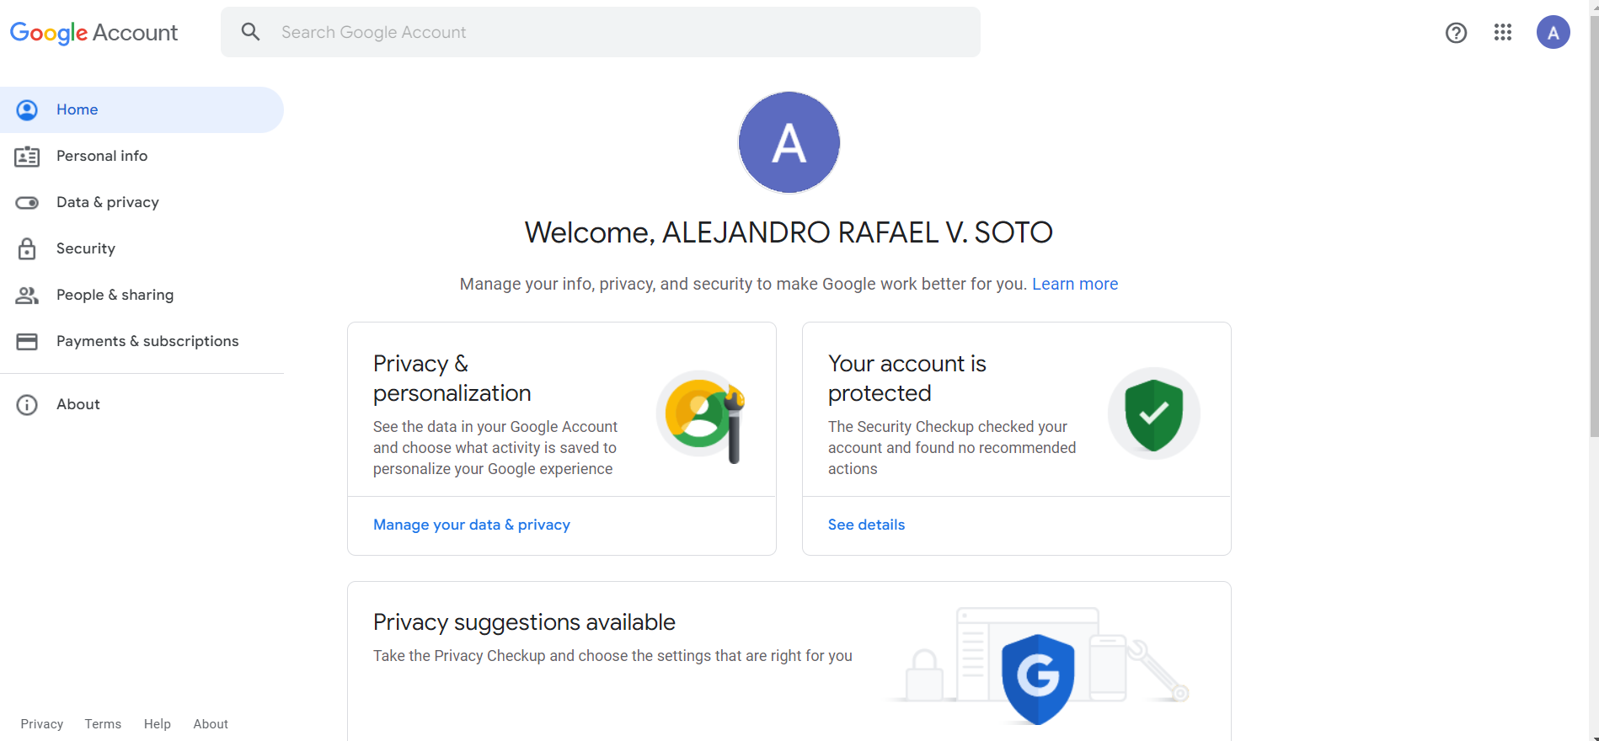This screenshot has width=1599, height=741.
Task: Click the green security shield icon
Action: click(1153, 413)
